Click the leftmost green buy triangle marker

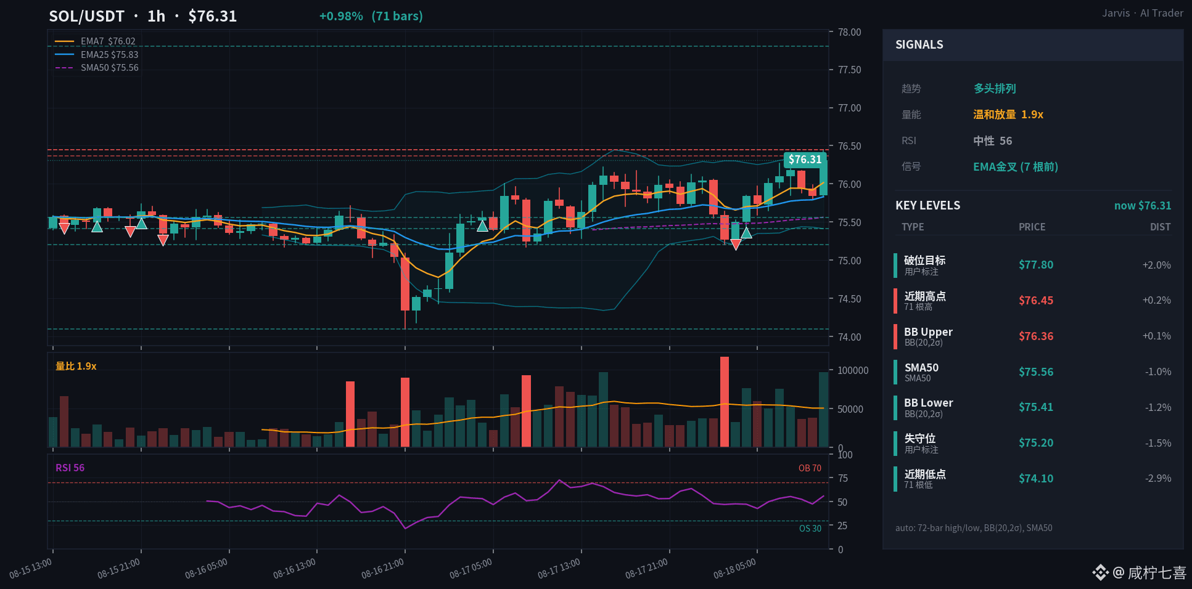click(x=97, y=227)
